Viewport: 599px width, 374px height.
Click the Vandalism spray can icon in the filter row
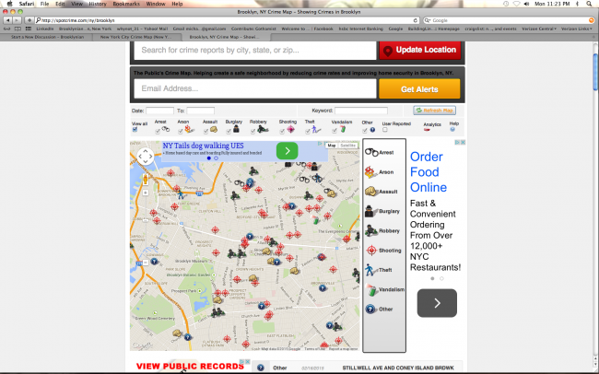(343, 129)
